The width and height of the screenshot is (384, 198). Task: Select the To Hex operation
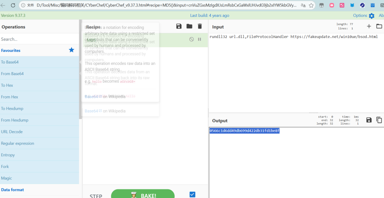point(8,85)
